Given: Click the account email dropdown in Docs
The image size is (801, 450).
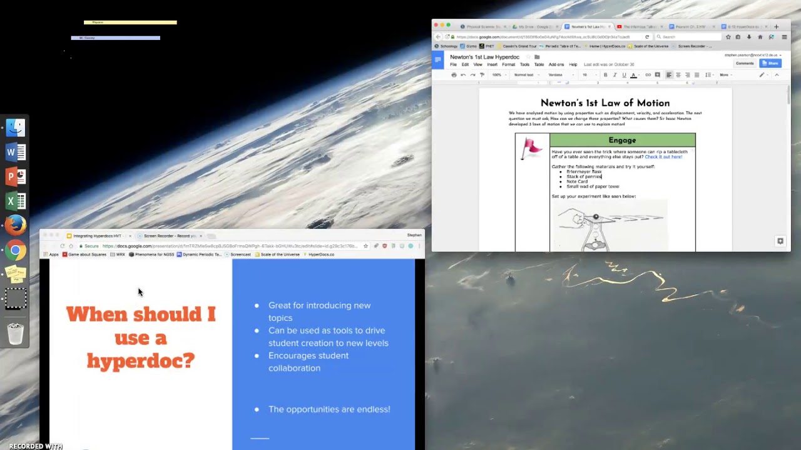Looking at the screenshot, I should point(753,55).
